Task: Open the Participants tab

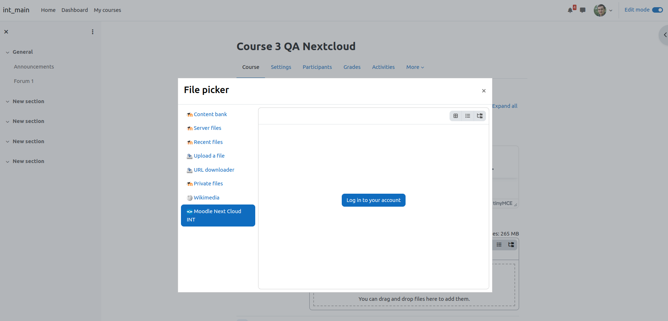Action: [317, 67]
